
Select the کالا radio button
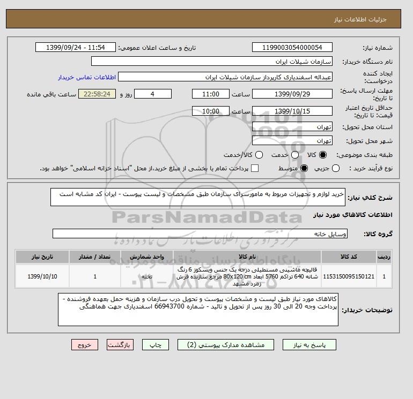(x=323, y=155)
